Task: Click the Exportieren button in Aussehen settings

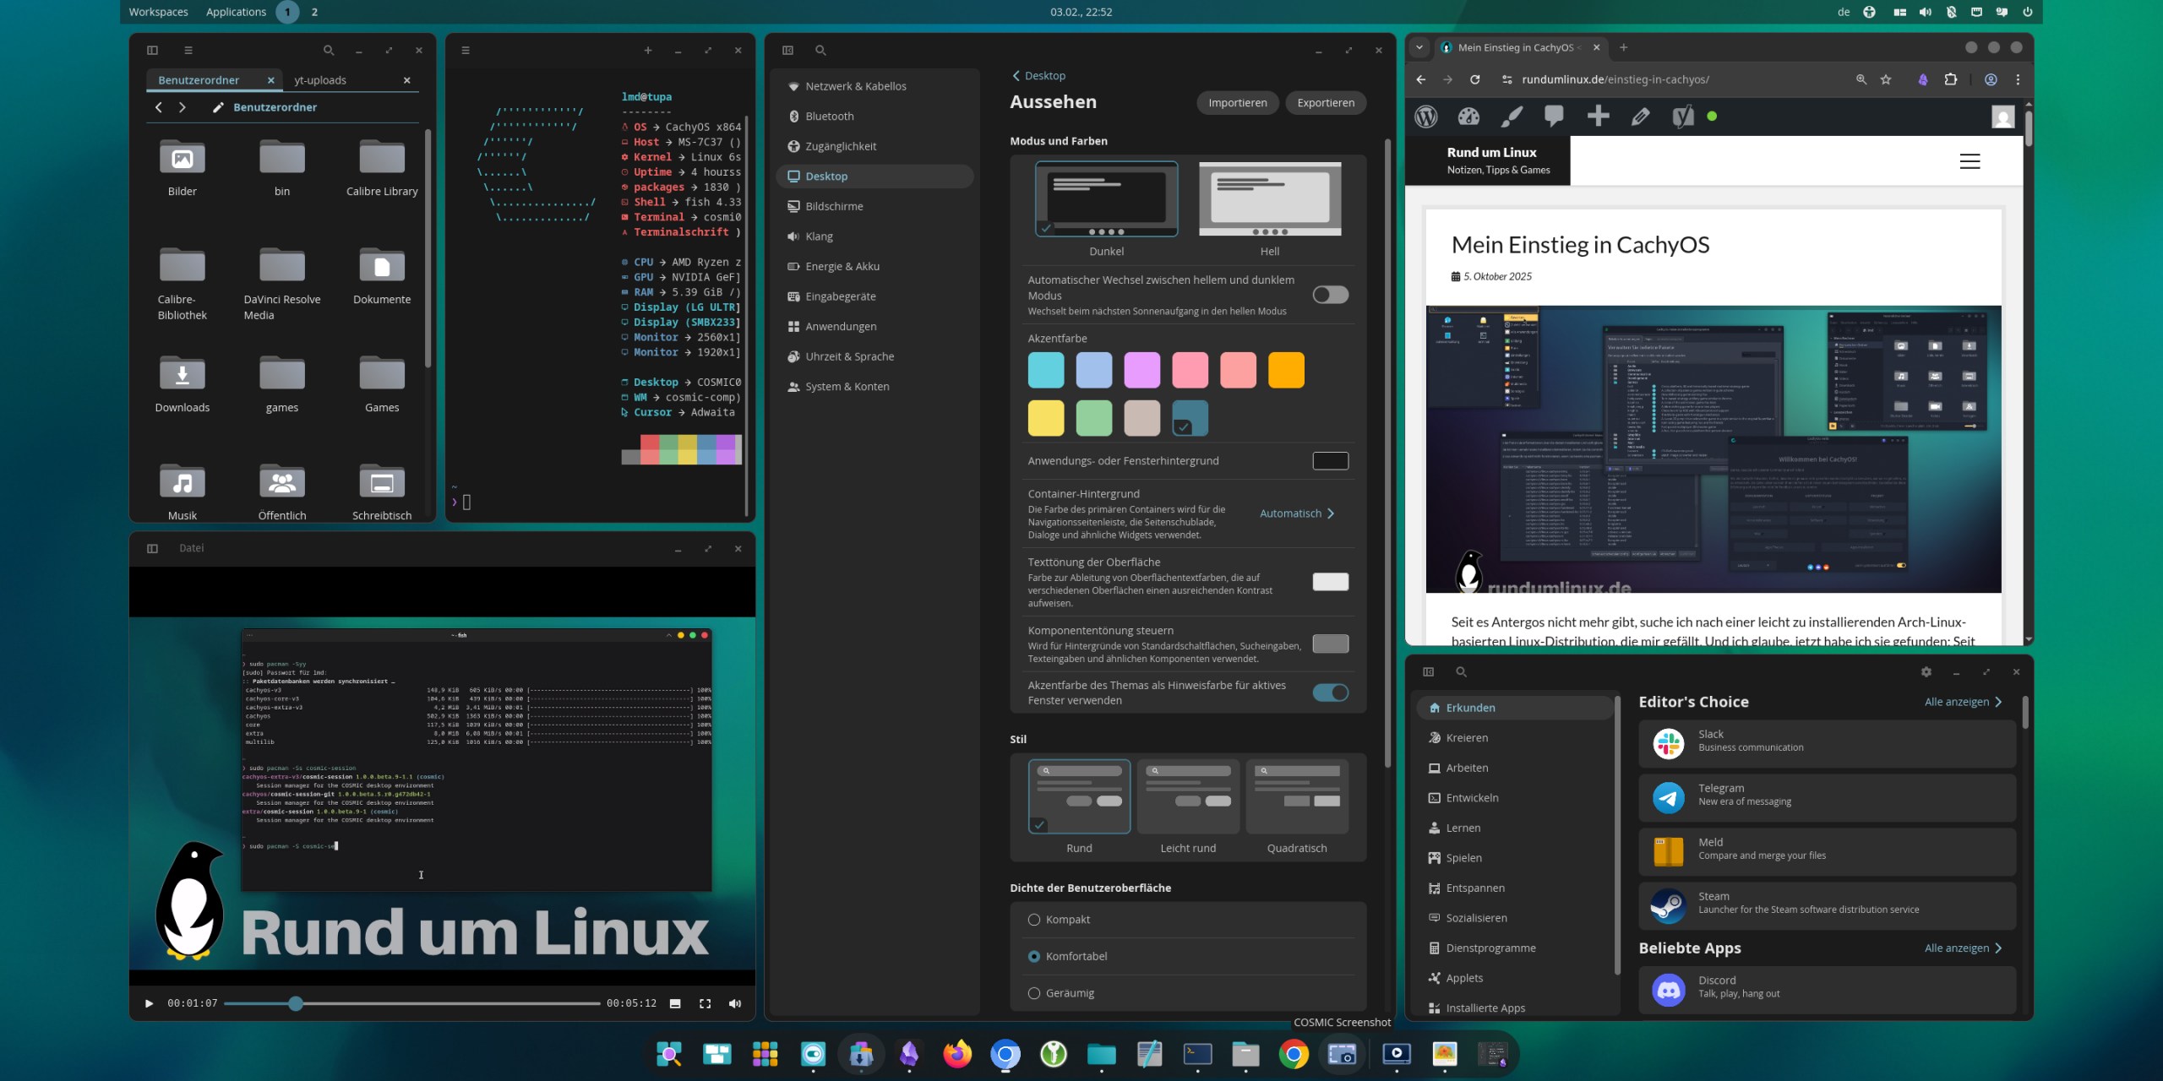Action: click(1325, 102)
